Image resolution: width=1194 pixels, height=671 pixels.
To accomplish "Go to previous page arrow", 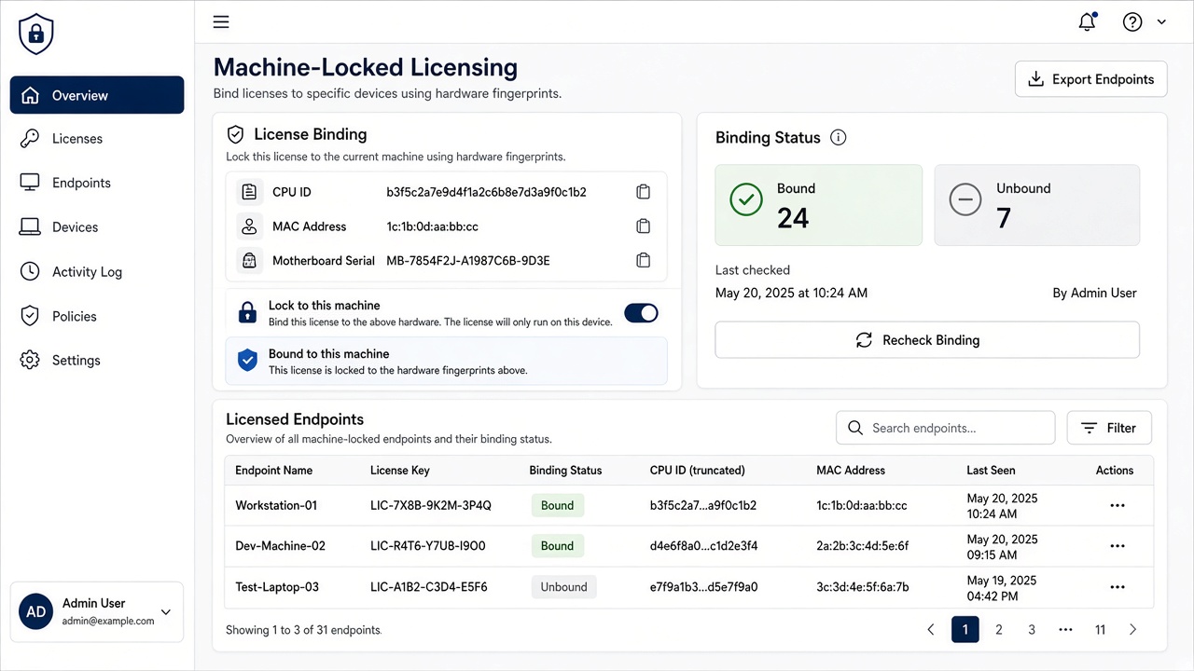I will tap(930, 630).
